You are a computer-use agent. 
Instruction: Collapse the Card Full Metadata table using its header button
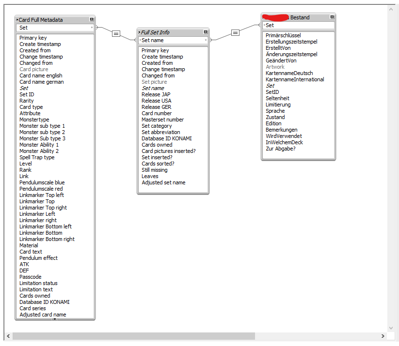coord(92,19)
